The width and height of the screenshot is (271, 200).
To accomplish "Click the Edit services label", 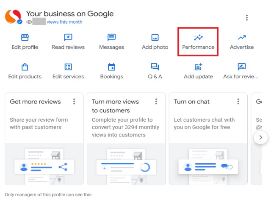I will 68,76.
